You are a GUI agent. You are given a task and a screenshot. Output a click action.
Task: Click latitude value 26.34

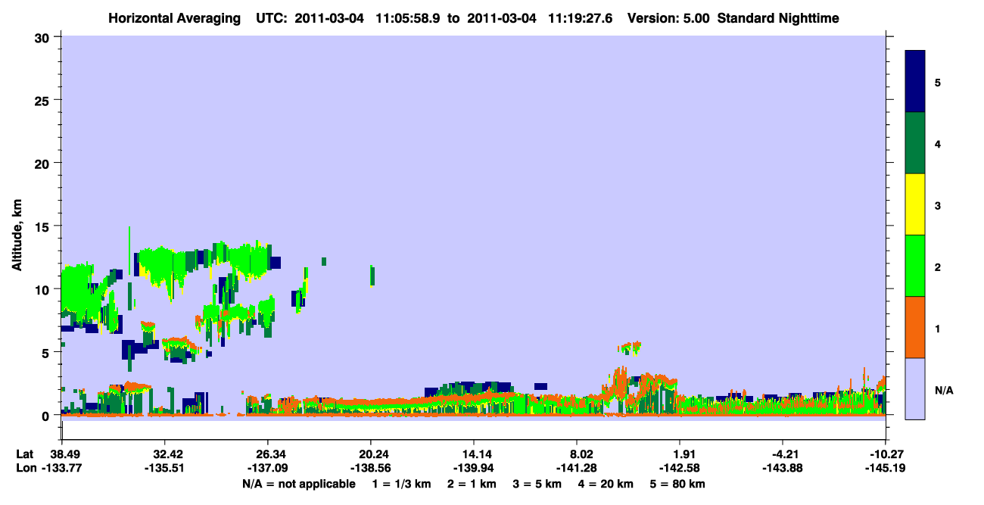tap(268, 454)
